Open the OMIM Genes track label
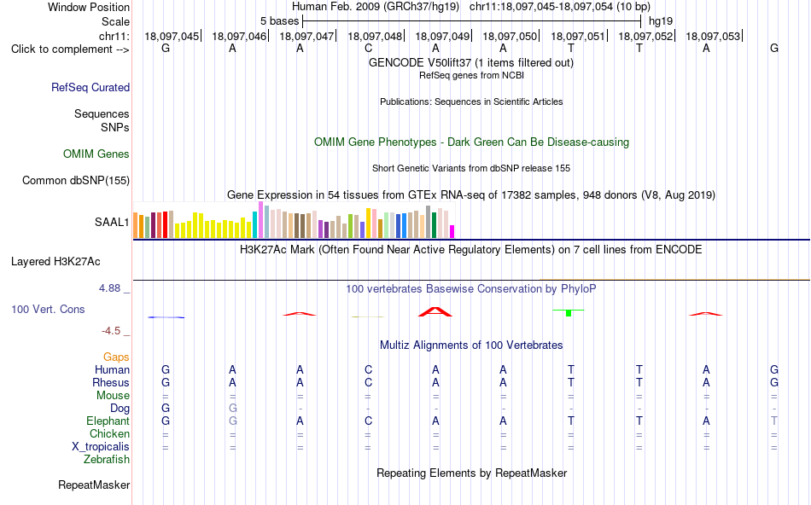 (x=96, y=154)
